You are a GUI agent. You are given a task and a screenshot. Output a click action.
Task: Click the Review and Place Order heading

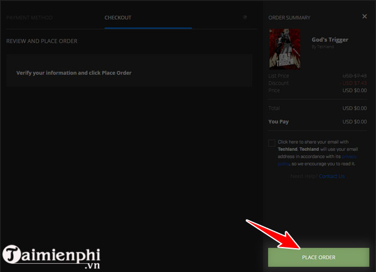point(42,41)
